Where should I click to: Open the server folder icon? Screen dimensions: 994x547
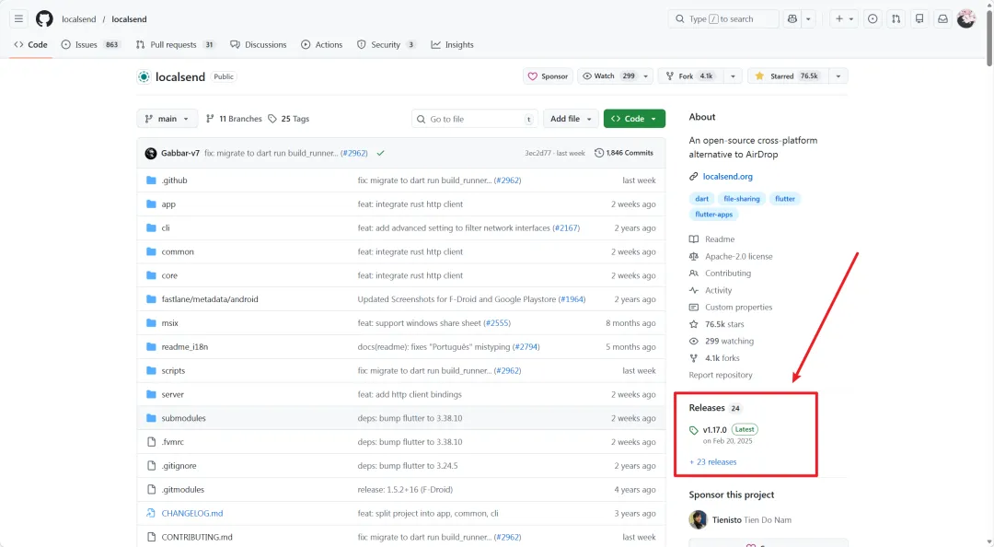click(151, 395)
